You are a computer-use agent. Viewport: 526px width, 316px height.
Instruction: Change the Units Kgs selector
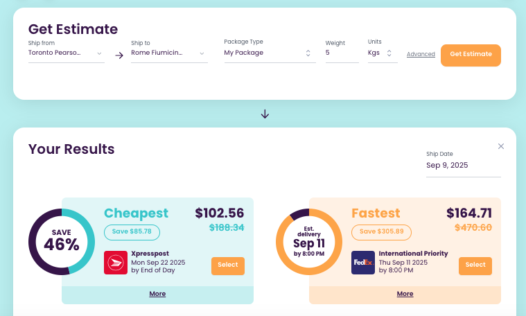coord(382,53)
